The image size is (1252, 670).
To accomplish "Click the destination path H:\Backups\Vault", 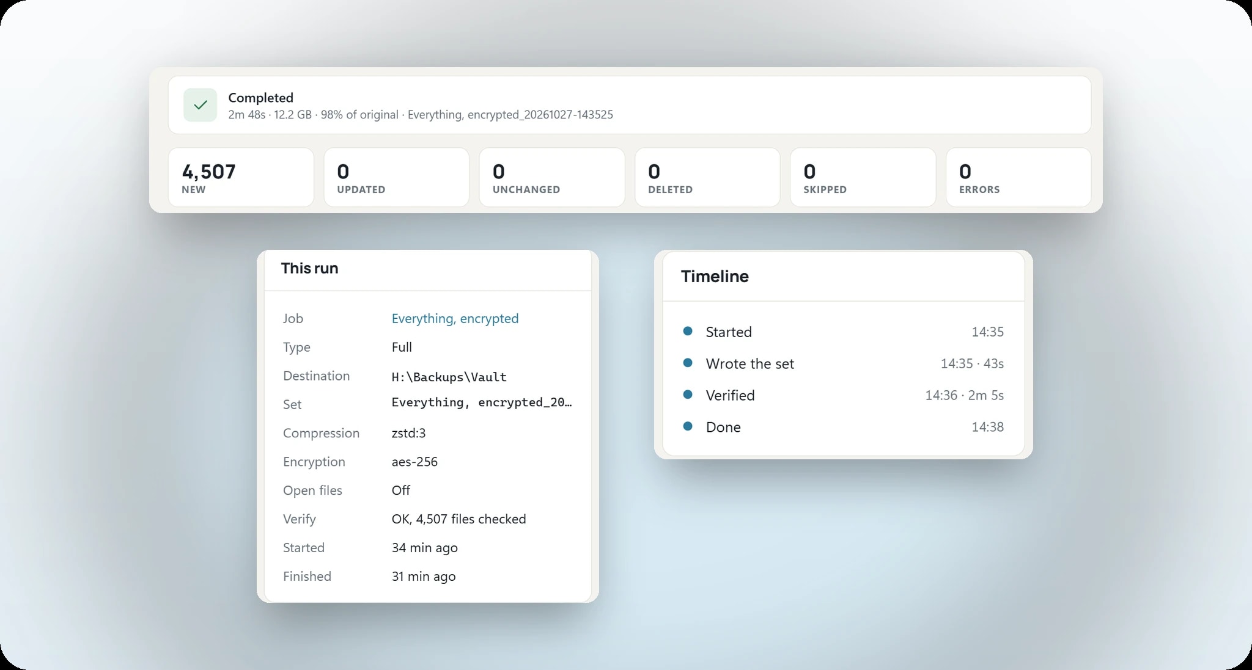I will (x=449, y=377).
